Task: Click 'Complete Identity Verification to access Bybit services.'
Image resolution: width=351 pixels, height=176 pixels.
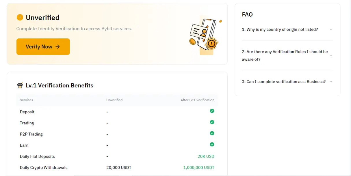Action: 74,29
